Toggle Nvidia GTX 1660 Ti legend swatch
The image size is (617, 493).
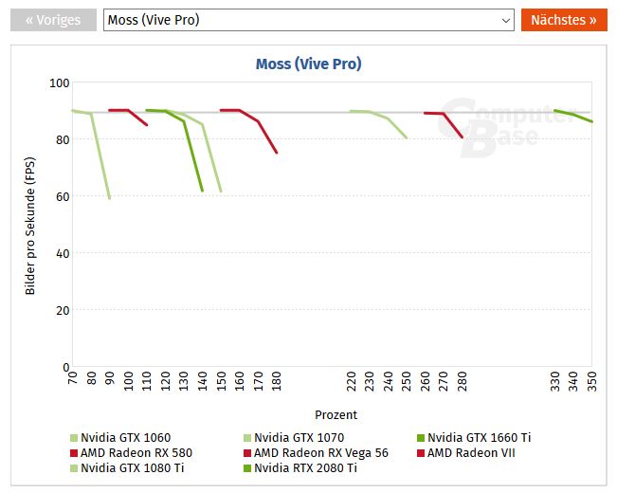[421, 438]
